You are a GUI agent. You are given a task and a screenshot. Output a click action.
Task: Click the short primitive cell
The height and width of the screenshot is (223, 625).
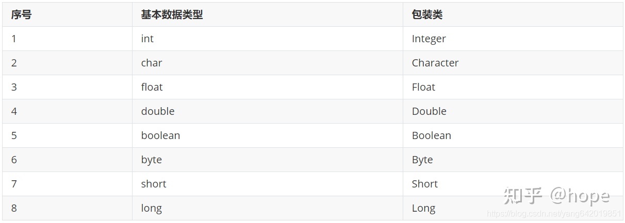click(154, 184)
